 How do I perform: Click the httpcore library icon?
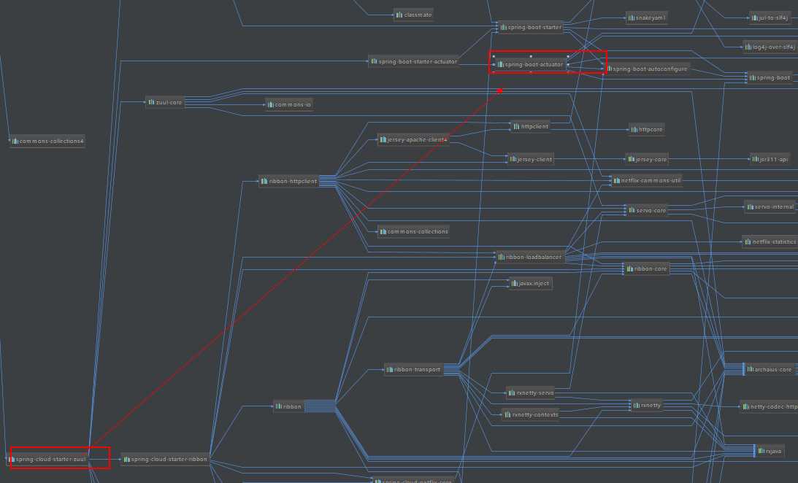634,130
